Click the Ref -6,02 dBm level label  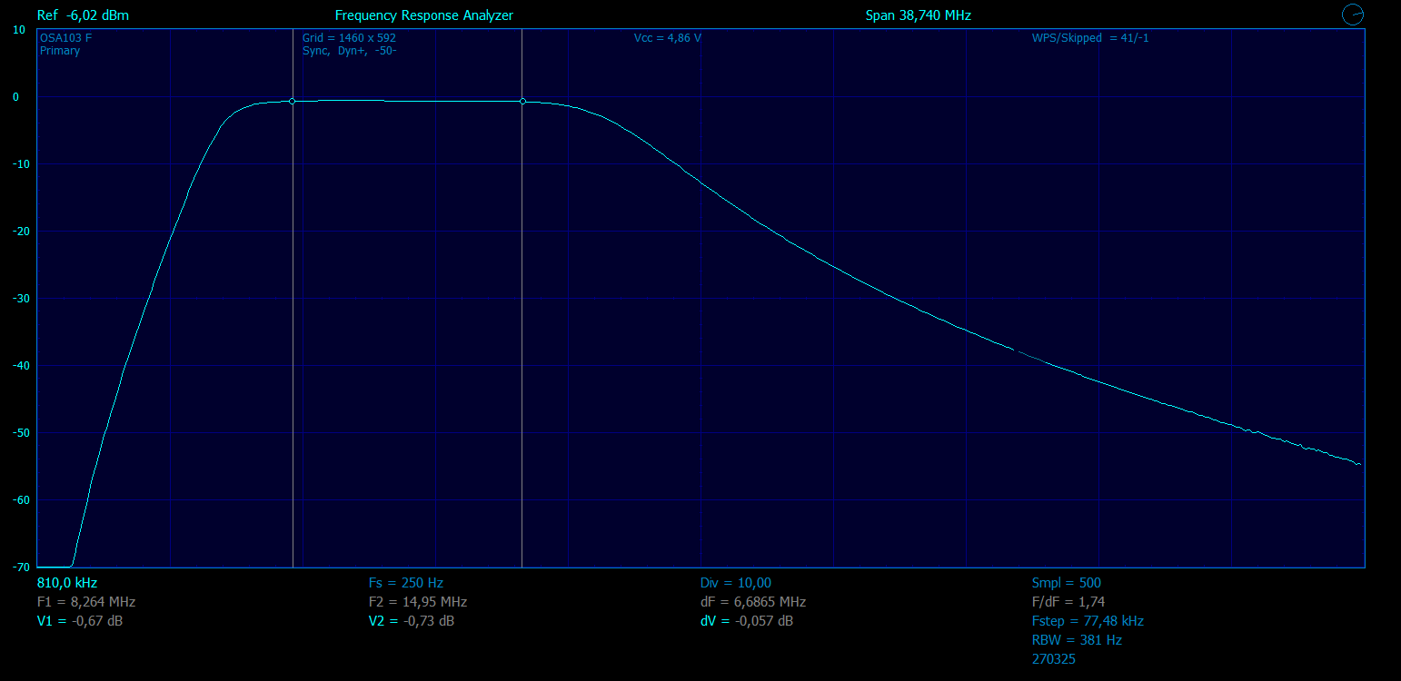tap(83, 15)
